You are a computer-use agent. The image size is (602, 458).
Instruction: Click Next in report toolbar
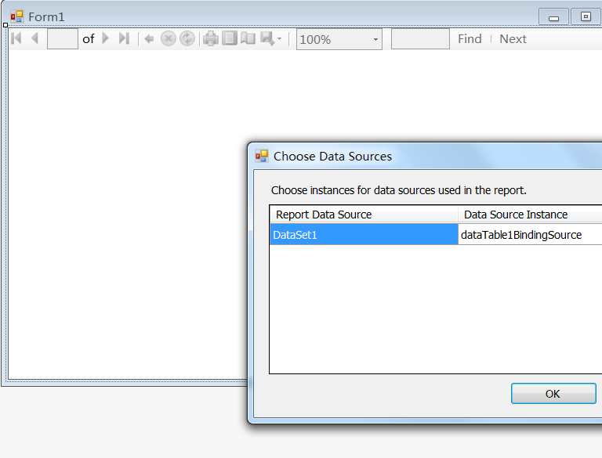[x=513, y=38]
